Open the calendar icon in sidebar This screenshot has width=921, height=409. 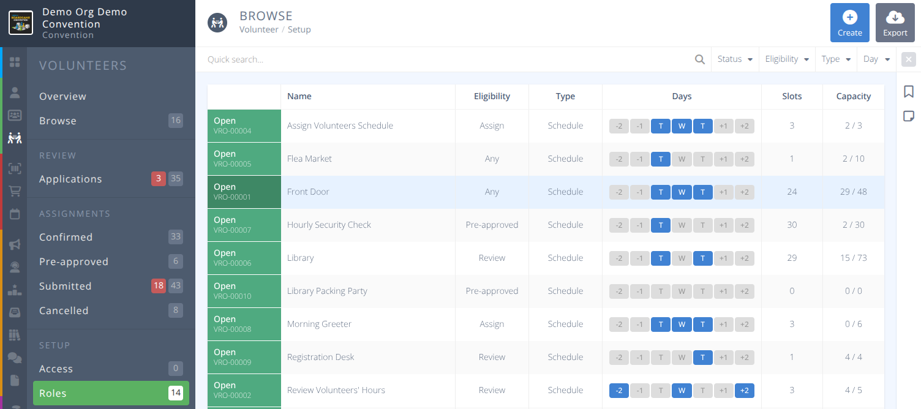point(15,214)
